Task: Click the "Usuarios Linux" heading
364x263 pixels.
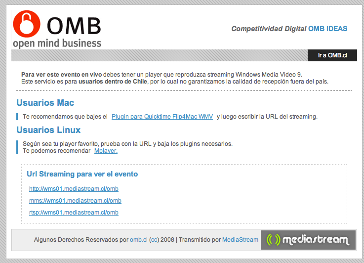Action: [48, 130]
